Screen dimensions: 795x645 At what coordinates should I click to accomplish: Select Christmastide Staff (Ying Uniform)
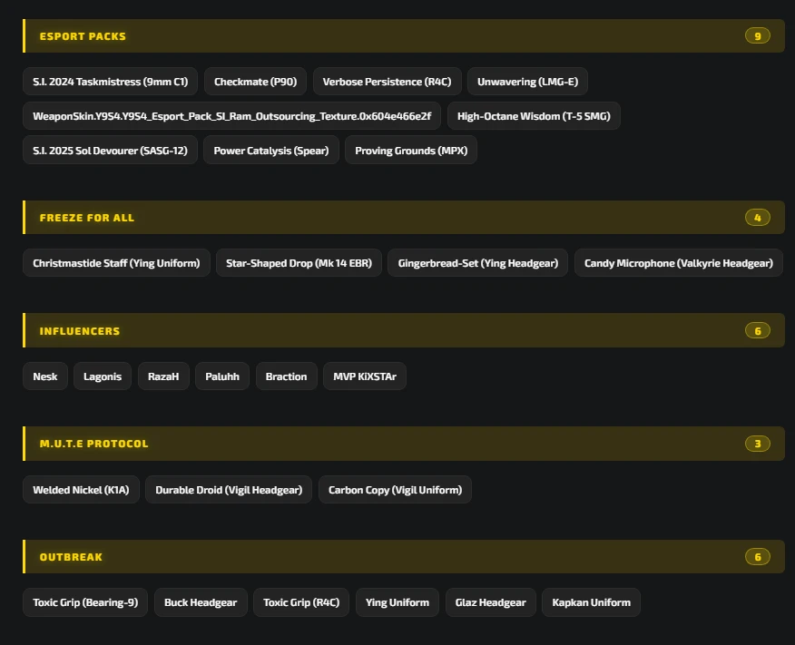pyautogui.click(x=116, y=263)
